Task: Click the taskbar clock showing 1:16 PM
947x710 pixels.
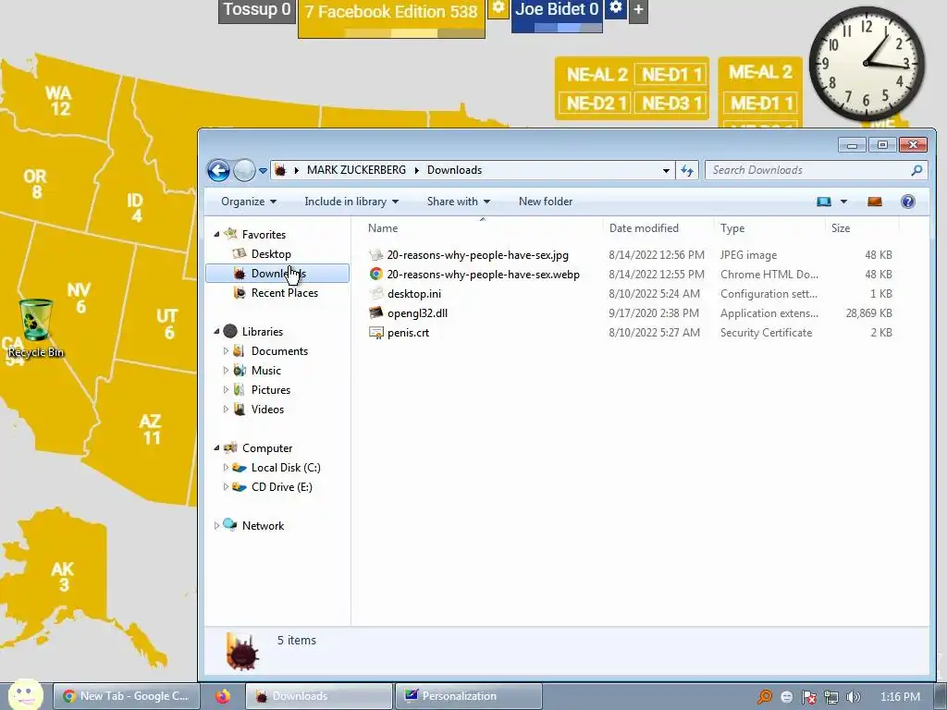Action: (900, 697)
